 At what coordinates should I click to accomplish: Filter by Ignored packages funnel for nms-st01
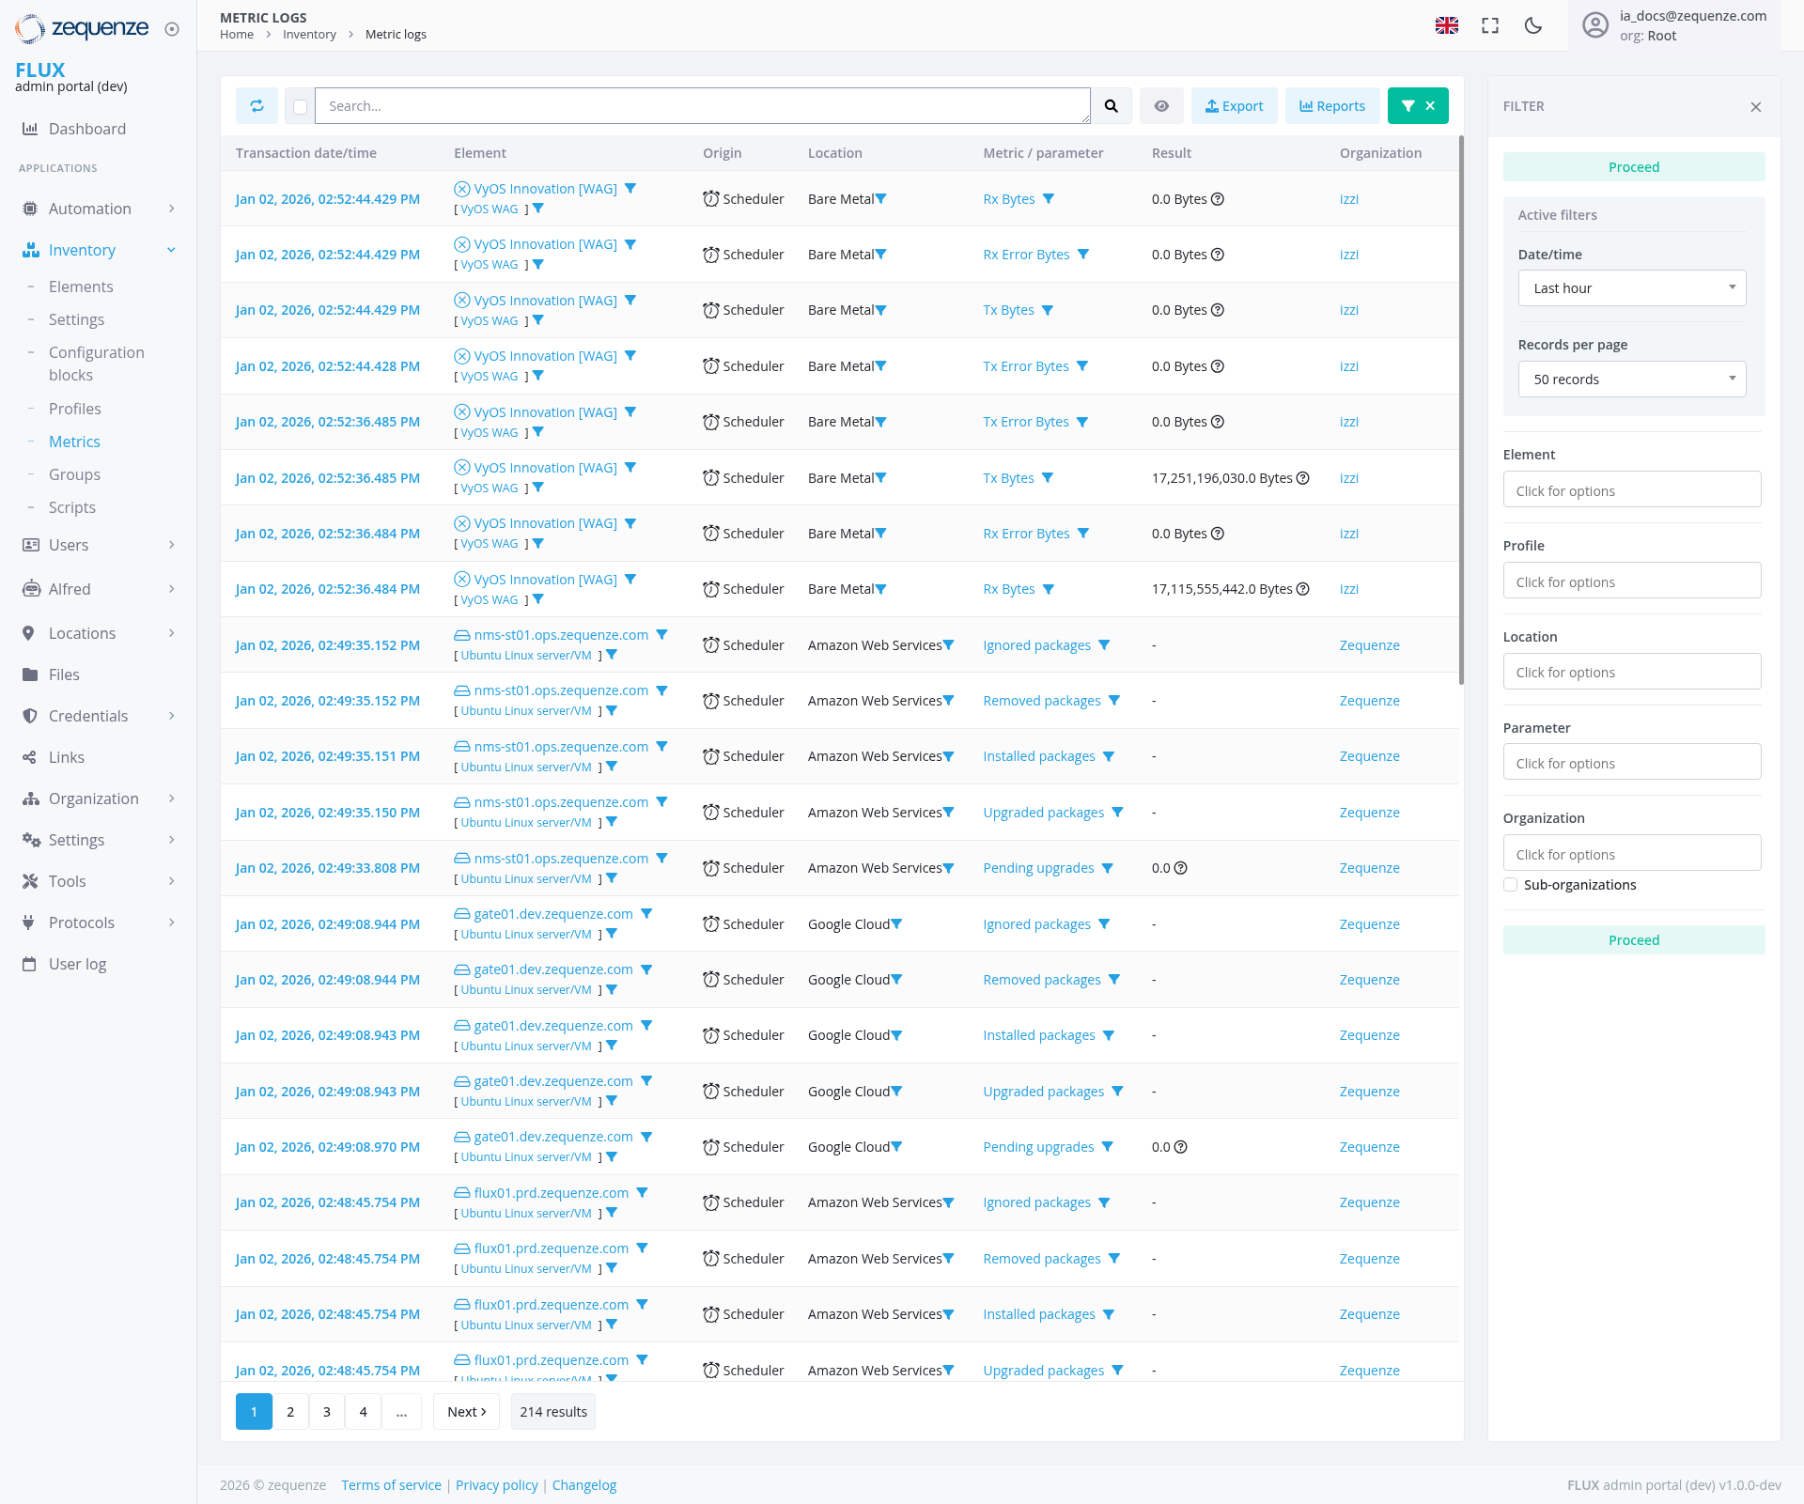click(1104, 645)
